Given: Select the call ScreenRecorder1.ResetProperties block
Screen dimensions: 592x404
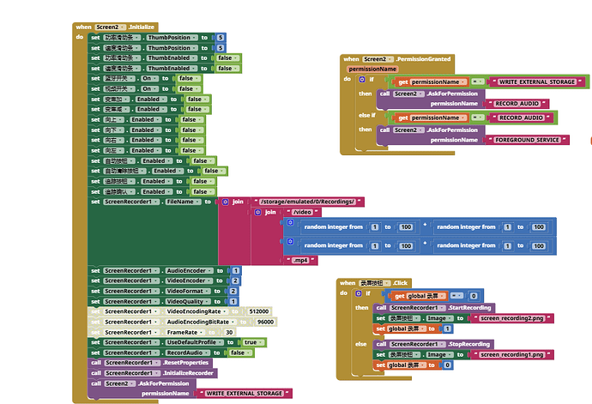Looking at the screenshot, I should point(150,363).
